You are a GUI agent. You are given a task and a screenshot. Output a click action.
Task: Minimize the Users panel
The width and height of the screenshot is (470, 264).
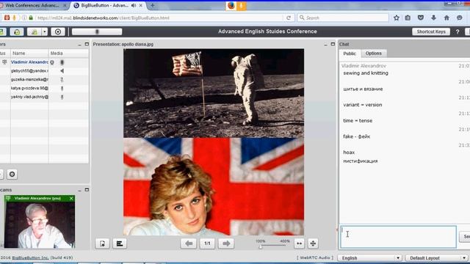(x=79, y=45)
